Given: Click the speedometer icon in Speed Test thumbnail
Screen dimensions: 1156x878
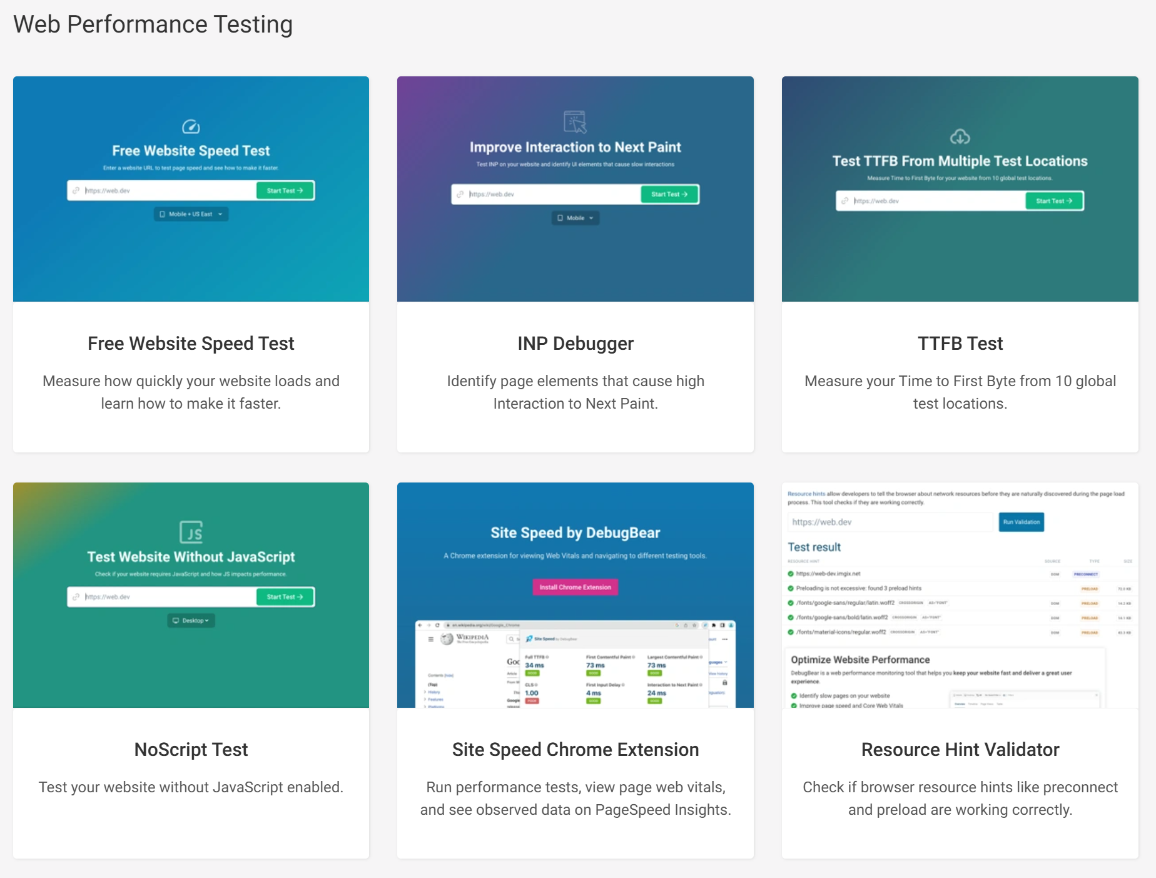Looking at the screenshot, I should 191,127.
